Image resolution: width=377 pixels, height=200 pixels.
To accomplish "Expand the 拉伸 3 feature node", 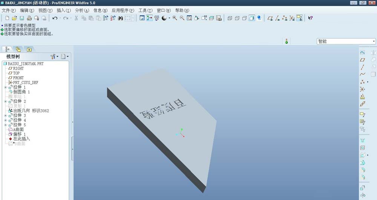I will pyautogui.click(x=5, y=116).
